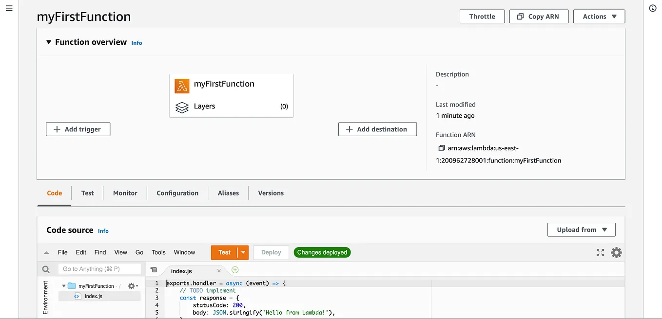Screen dimensions: 662x319
Task: Switch to the Monitor tab
Action: [x=125, y=193]
